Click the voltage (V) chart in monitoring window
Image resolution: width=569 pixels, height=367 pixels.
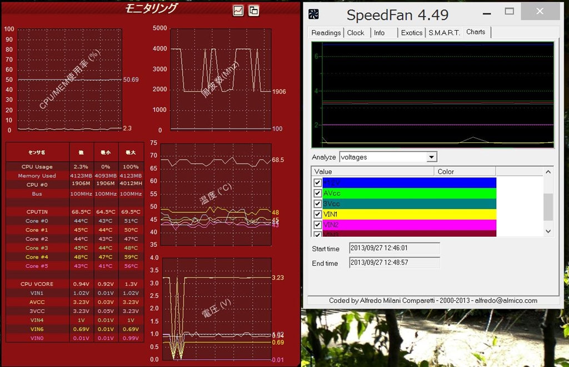[217, 309]
